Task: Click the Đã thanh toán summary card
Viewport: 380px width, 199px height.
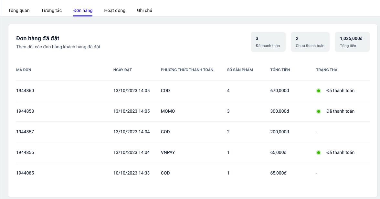Action: pyautogui.click(x=268, y=42)
